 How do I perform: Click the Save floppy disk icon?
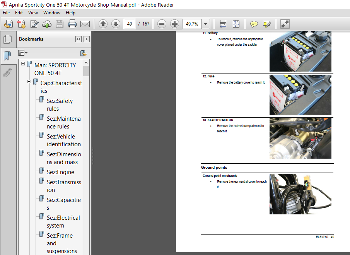[x=60, y=24]
